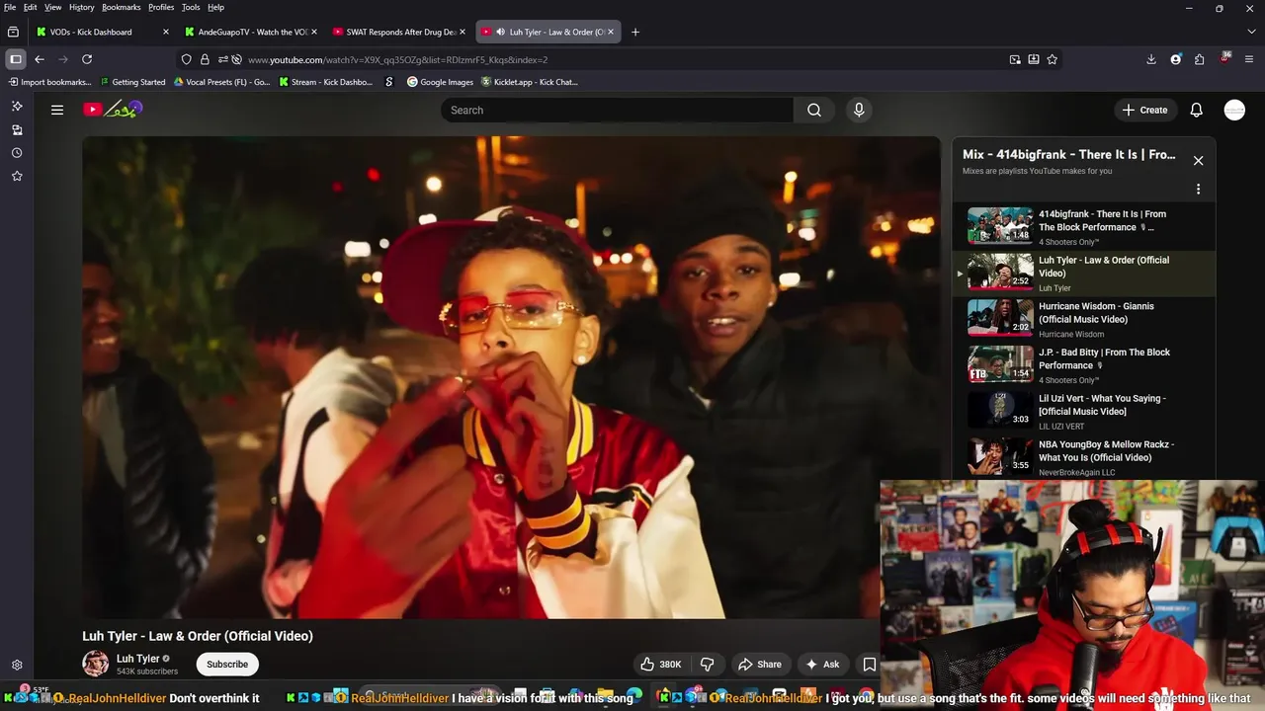Click the Create button
This screenshot has width=1265, height=711.
(x=1144, y=110)
